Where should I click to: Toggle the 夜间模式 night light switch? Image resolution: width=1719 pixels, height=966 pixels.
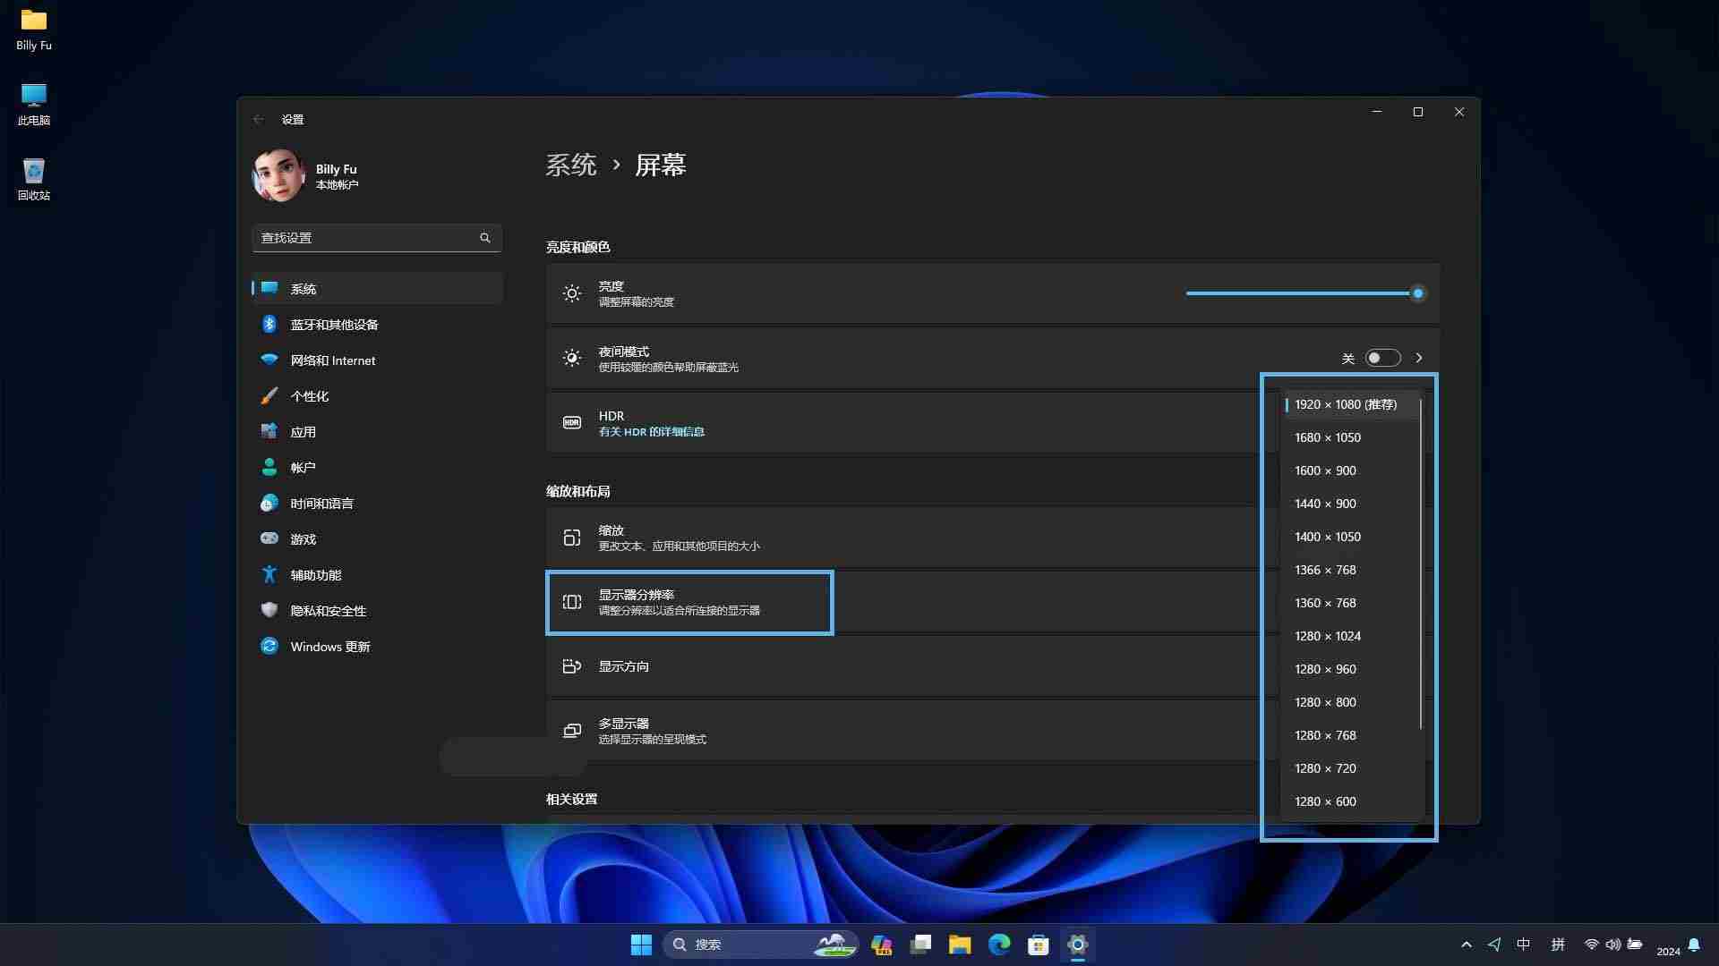pyautogui.click(x=1382, y=359)
